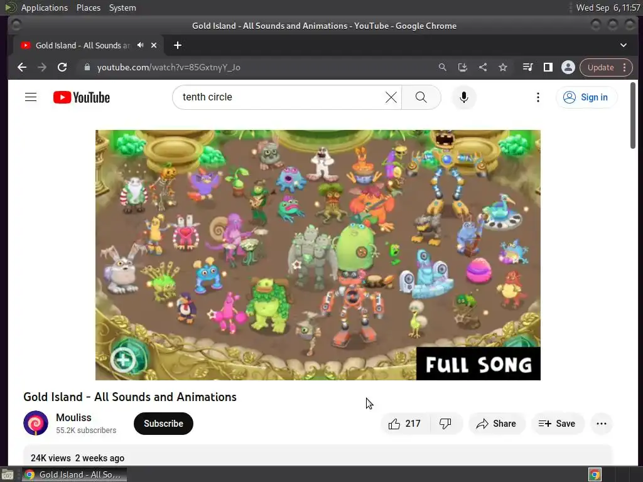Like the video with thumbs up
This screenshot has width=643, height=482.
coord(405,424)
